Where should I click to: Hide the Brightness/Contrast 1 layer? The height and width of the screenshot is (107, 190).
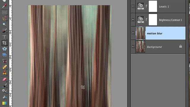[x=133, y=19]
